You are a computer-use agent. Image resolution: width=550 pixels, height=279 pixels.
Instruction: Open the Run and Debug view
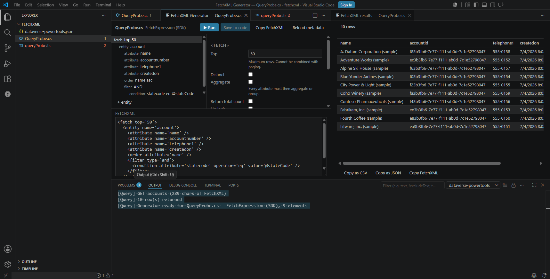7,64
